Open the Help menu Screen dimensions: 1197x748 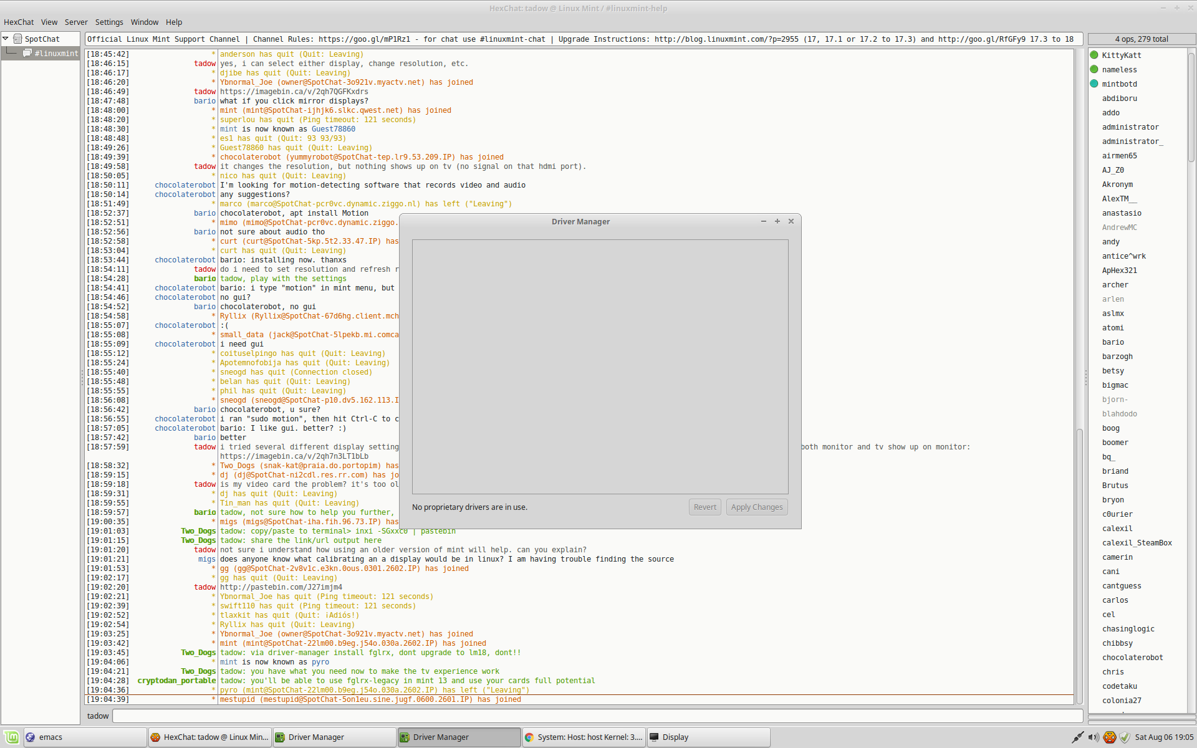[174, 22]
